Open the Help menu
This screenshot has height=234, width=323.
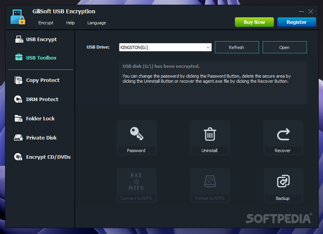click(71, 23)
